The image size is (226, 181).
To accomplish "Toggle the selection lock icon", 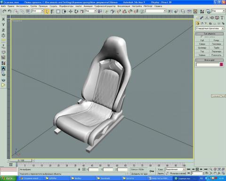I will coord(79,169).
